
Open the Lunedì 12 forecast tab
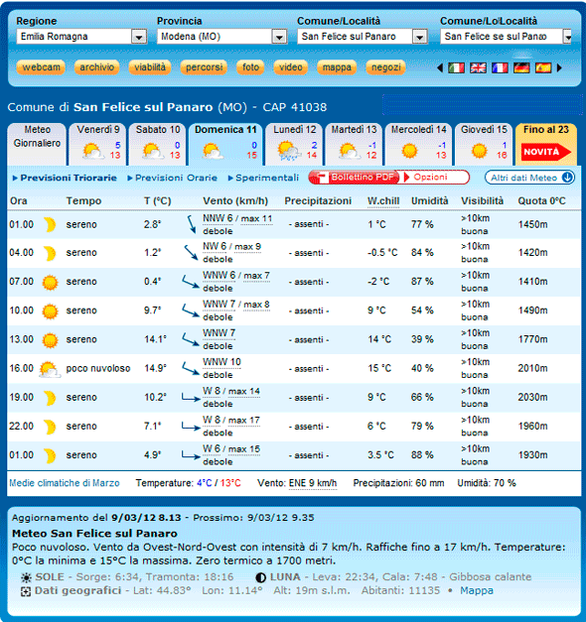tap(294, 144)
